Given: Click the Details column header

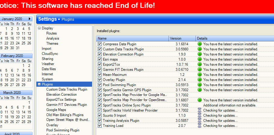Looking at the screenshot, I should tap(235, 38).
